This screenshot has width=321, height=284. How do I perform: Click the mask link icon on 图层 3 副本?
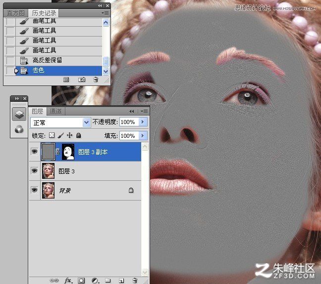[x=58, y=152]
